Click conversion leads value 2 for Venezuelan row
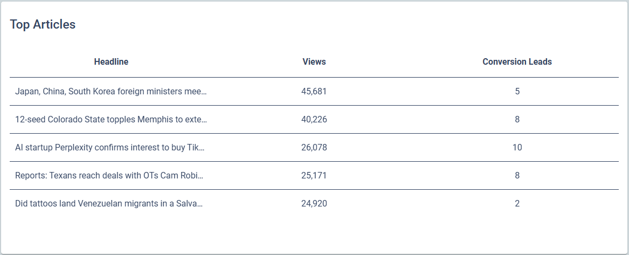629x255 pixels. click(517, 204)
